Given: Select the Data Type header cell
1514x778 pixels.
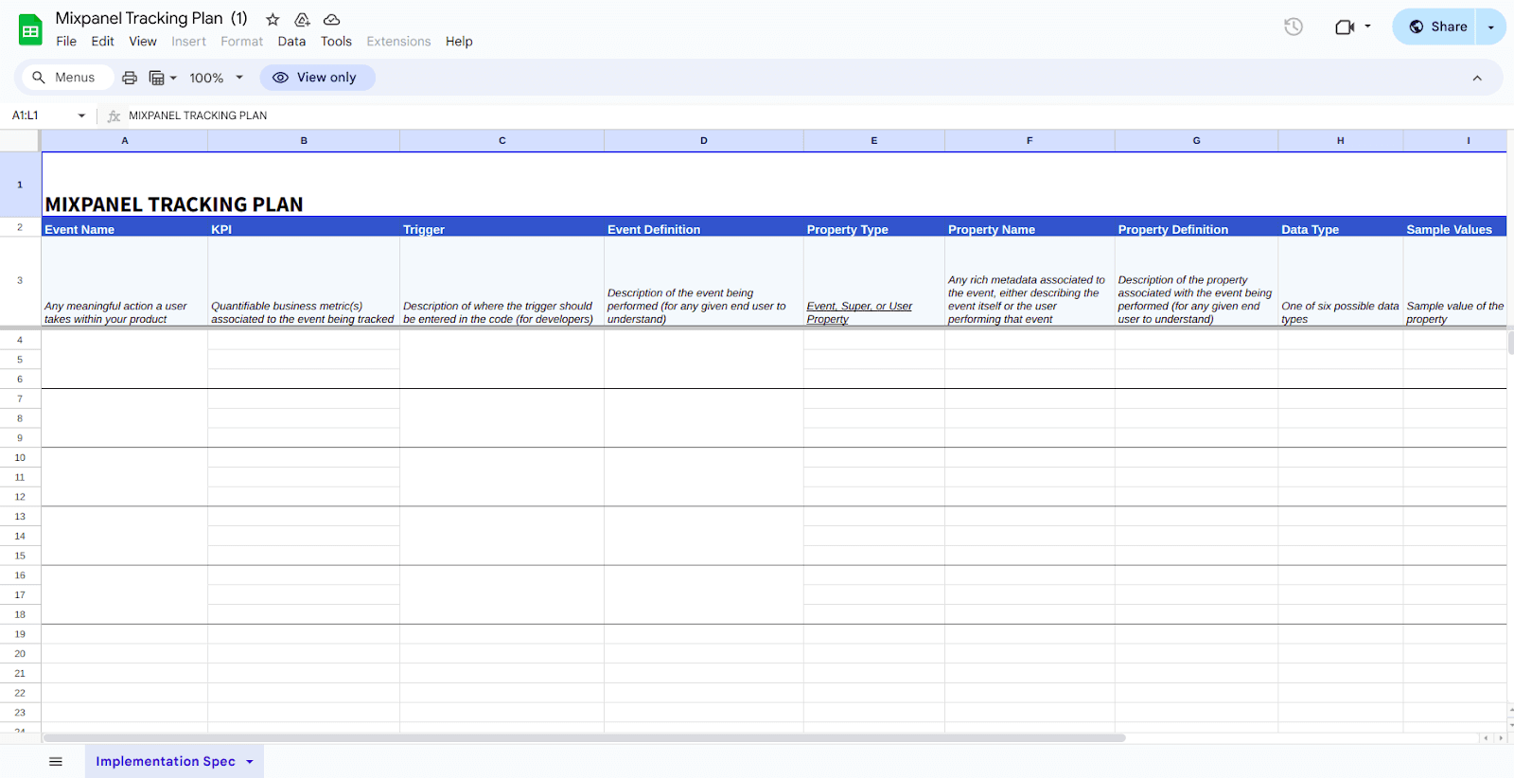Looking at the screenshot, I should pyautogui.click(x=1341, y=227).
